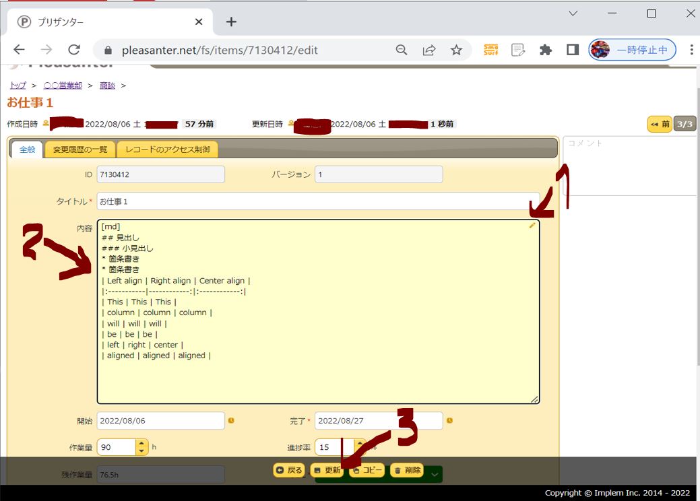The height and width of the screenshot is (501, 700).
Task: Focus the 完了 date field
Action: (379, 421)
